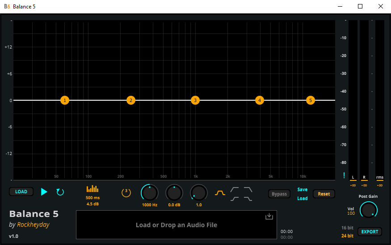Image resolution: width=391 pixels, height=245 pixels.
Task: Toggle the Bypass button
Action: pos(279,194)
